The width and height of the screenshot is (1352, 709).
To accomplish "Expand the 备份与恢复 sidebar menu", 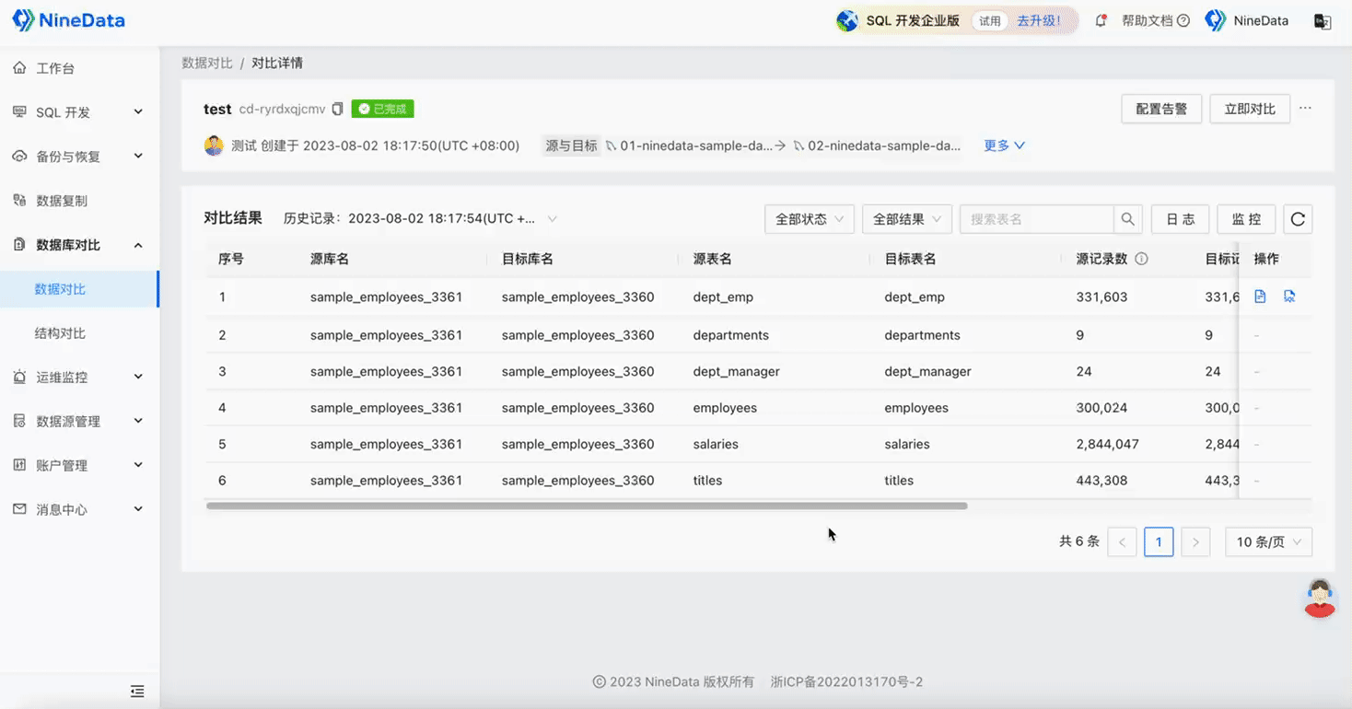I will click(78, 157).
